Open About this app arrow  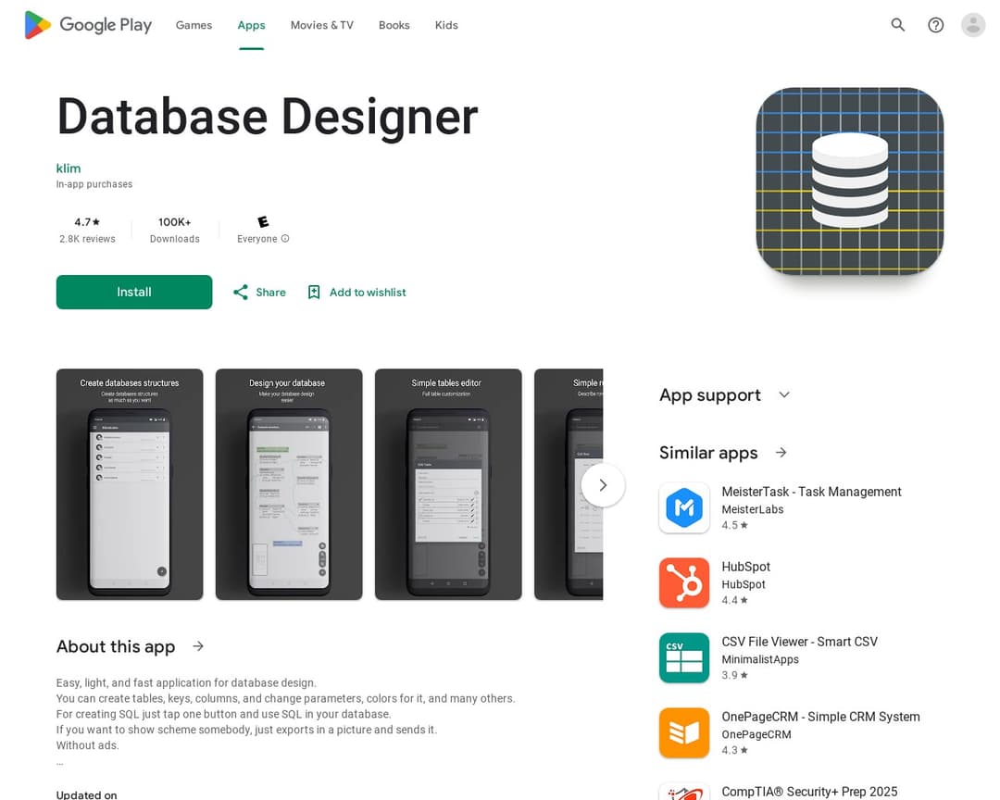198,646
